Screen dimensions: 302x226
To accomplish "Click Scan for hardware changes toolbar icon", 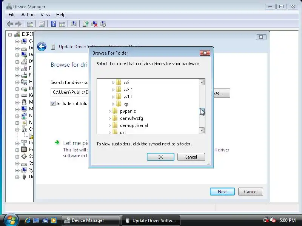I will [x=74, y=24].
